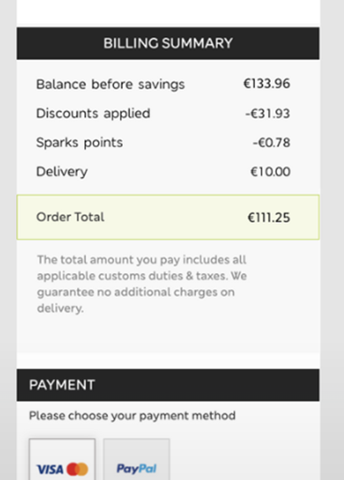Click the Order Total label text

point(70,217)
